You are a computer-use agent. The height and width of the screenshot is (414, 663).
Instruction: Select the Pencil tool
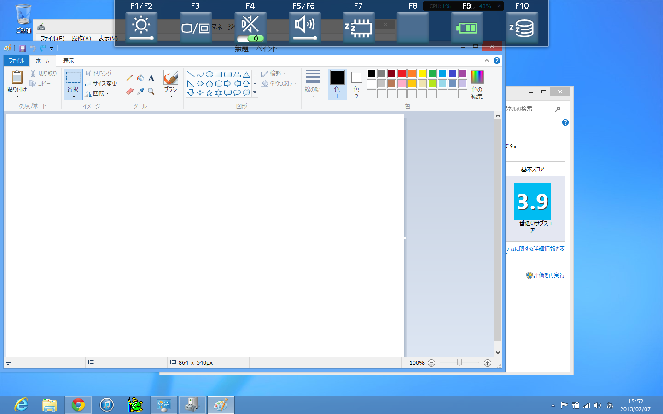click(129, 78)
